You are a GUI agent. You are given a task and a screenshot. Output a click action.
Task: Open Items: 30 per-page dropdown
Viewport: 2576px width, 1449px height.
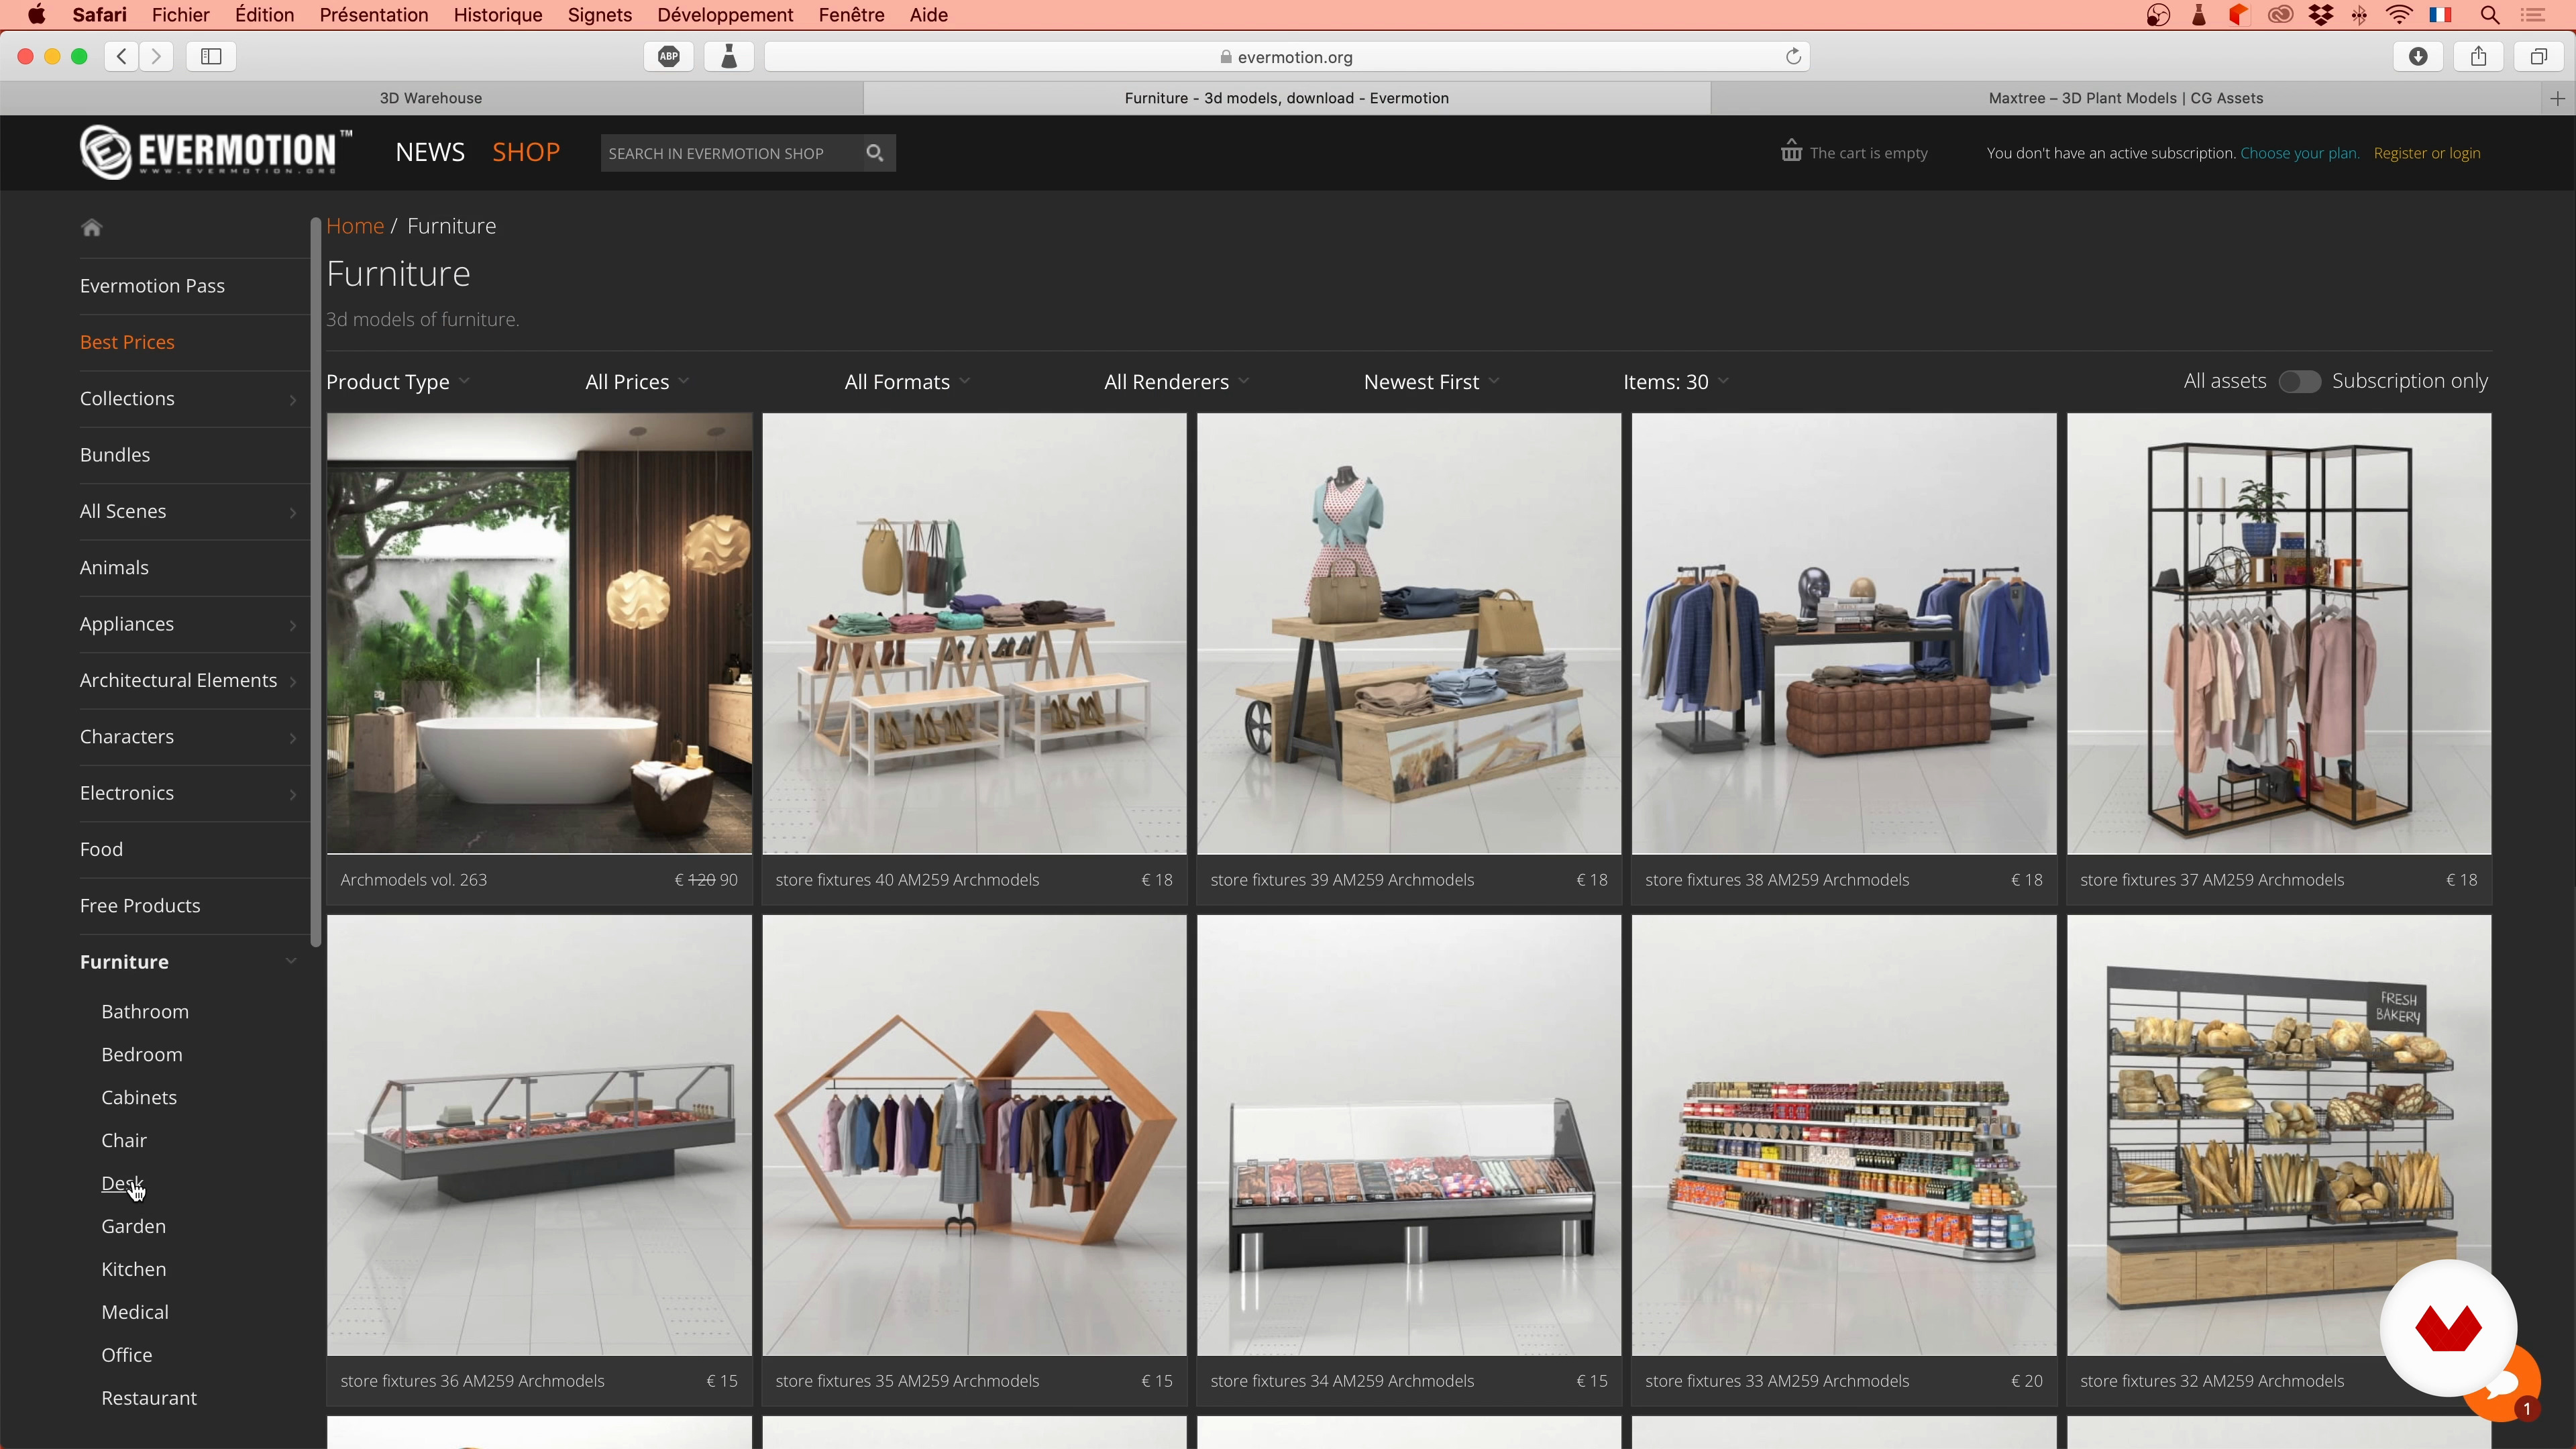tap(1675, 382)
